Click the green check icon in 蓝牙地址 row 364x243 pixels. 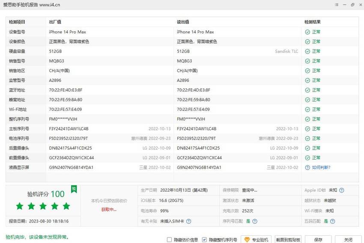[307, 90]
